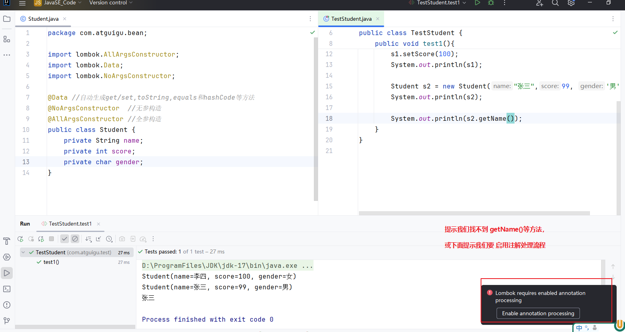Viewport: 625px width, 332px height.
Task: Open the sort tests dropdown icon
Action: click(88, 239)
